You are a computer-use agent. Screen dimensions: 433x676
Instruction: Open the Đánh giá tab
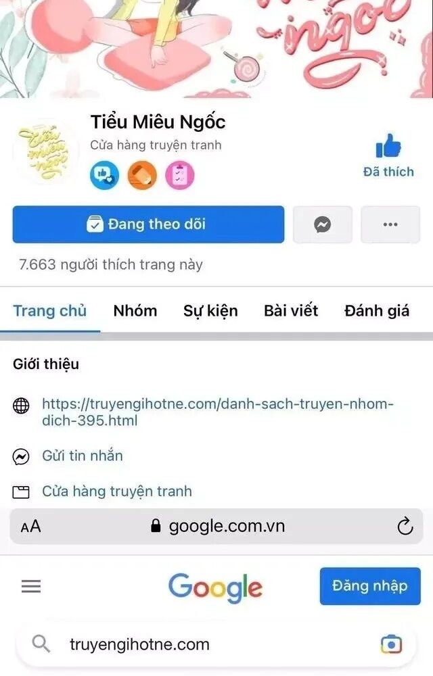click(376, 310)
